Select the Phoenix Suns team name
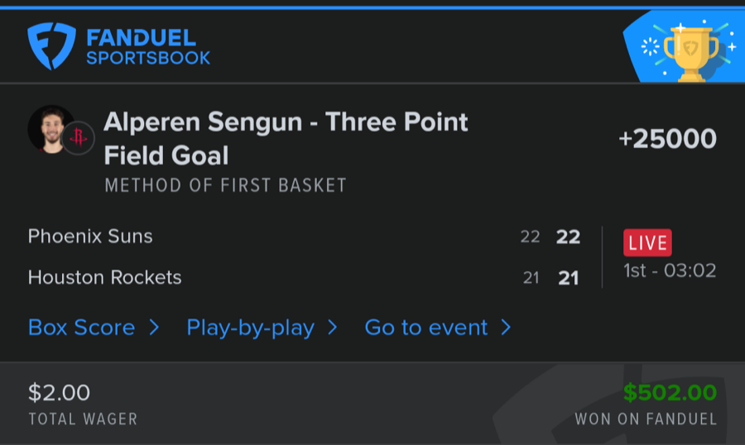The height and width of the screenshot is (445, 745). coord(90,237)
